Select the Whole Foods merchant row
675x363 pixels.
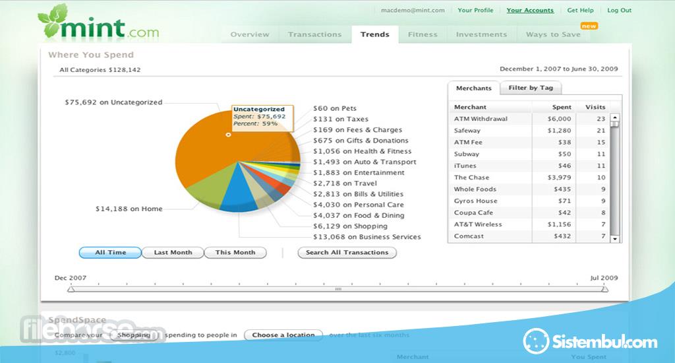(529, 189)
